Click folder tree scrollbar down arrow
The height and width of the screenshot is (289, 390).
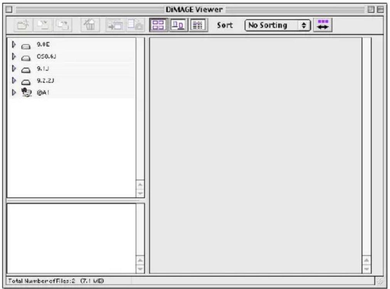click(140, 193)
